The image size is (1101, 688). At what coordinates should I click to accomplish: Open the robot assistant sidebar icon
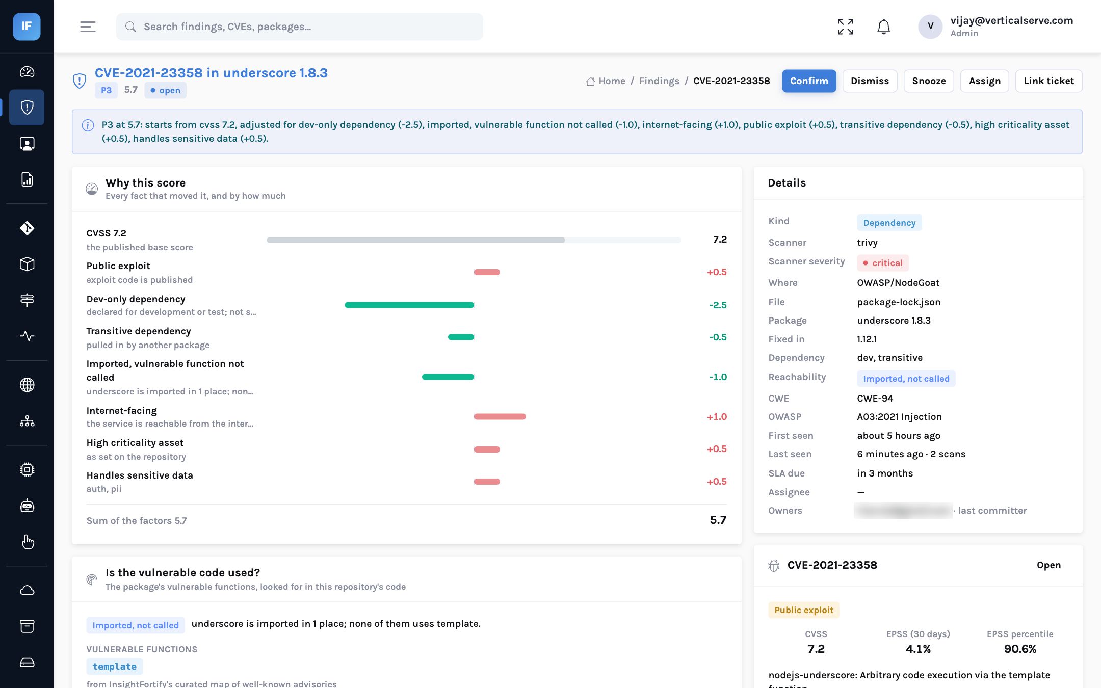27,506
